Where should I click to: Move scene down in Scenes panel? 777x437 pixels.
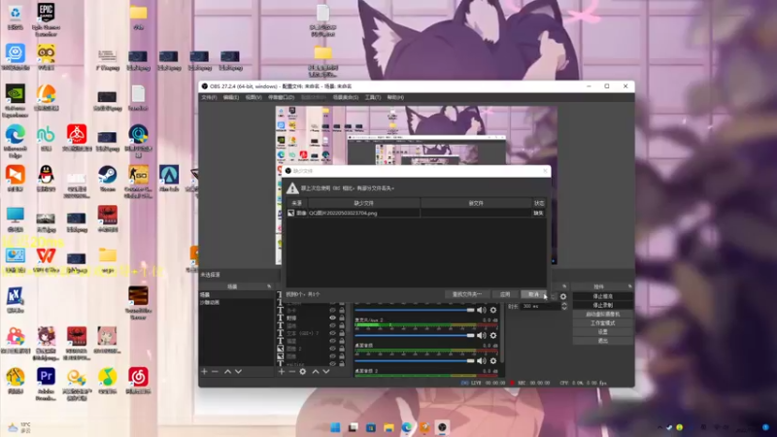coord(238,371)
